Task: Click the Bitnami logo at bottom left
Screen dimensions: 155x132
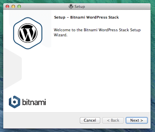Action: 27,102
